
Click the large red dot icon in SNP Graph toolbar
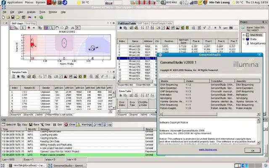(29, 28)
